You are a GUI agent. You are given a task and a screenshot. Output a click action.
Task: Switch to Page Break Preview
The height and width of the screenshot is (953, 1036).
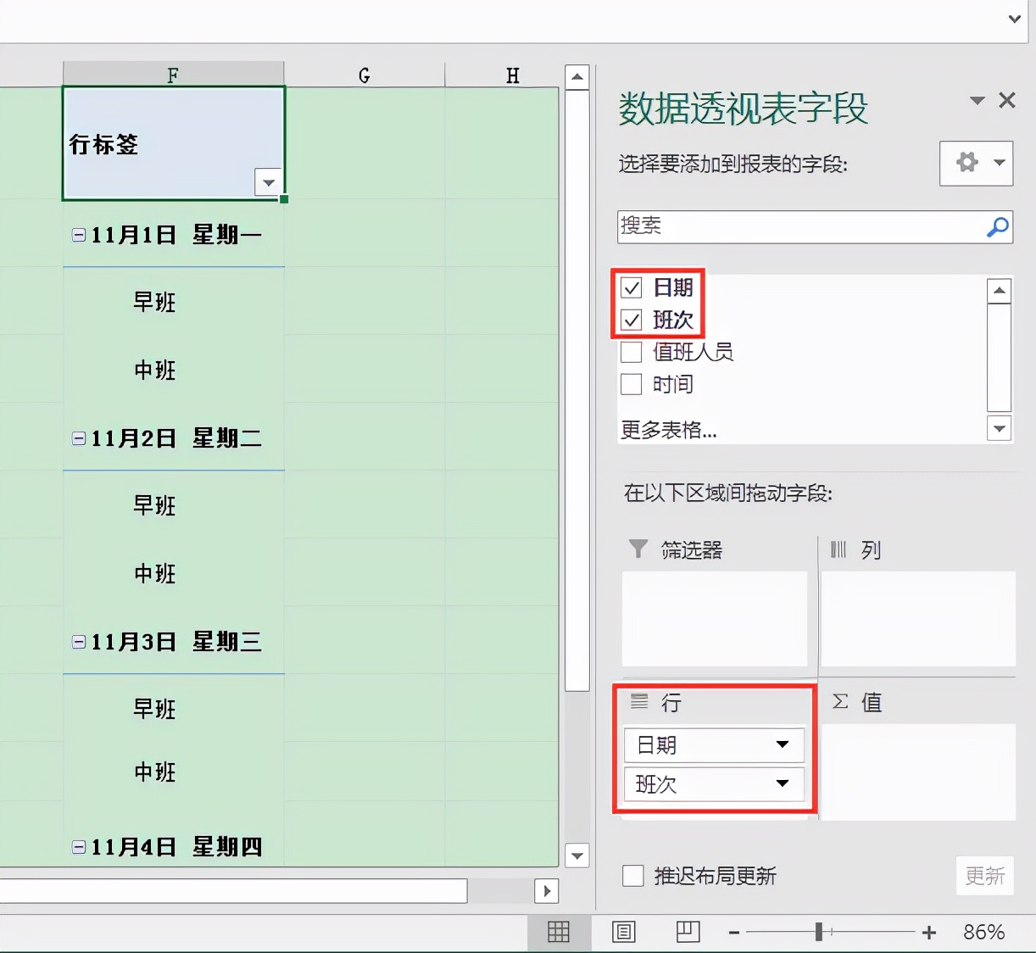click(688, 933)
